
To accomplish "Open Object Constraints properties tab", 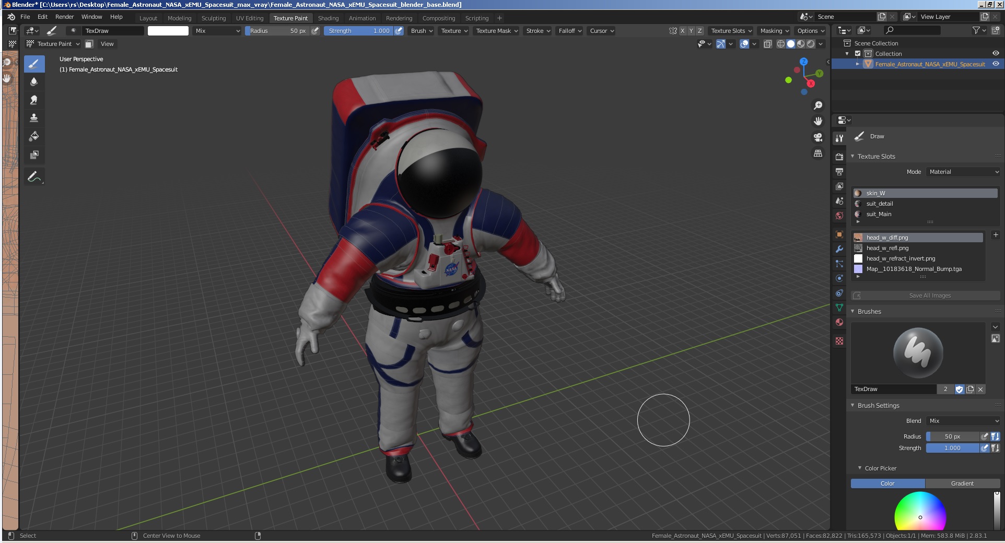I will coord(839,293).
